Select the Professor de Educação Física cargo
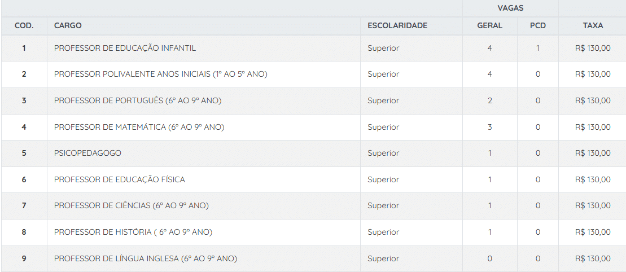 [120, 179]
